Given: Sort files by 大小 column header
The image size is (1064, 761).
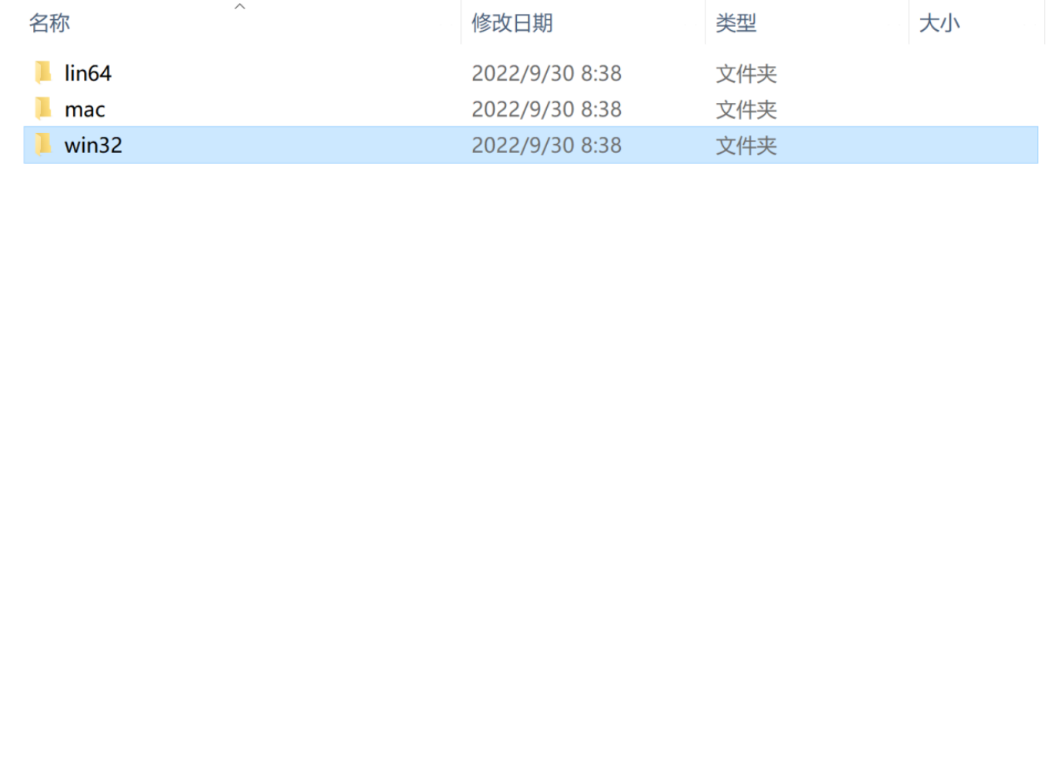Looking at the screenshot, I should [x=939, y=23].
